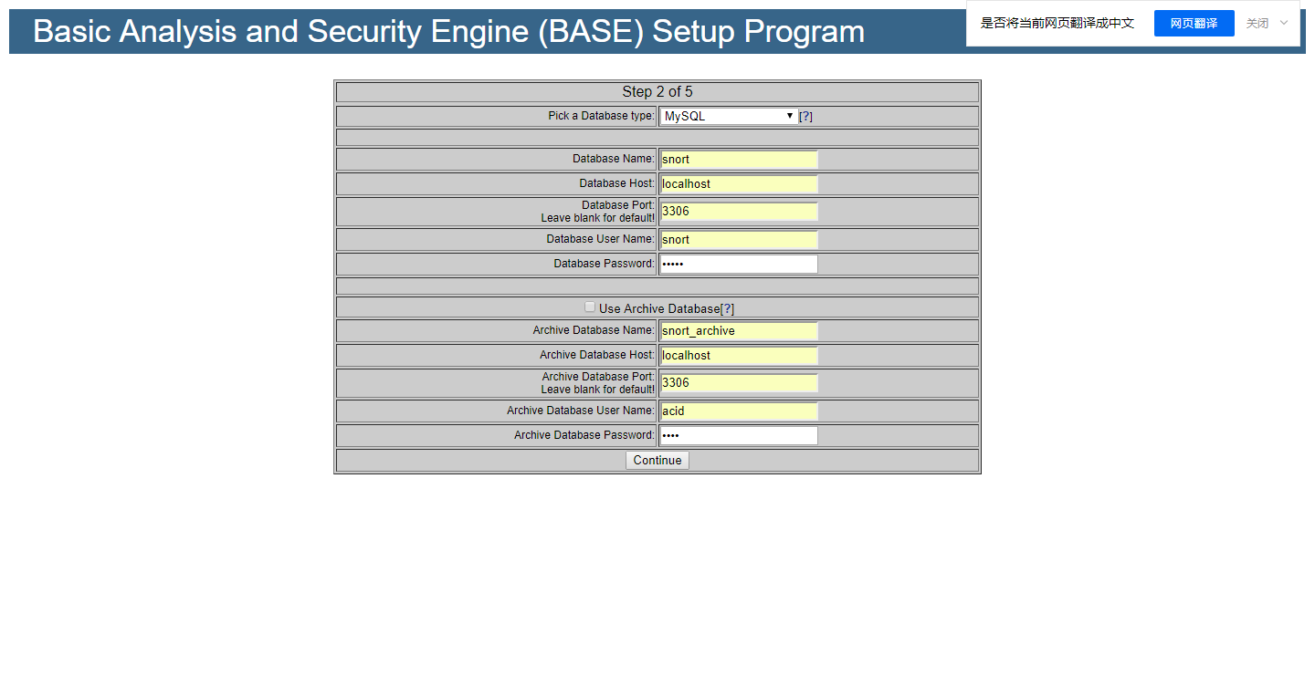Focus the Archive Database Port field
The image size is (1315, 697).
tap(739, 382)
